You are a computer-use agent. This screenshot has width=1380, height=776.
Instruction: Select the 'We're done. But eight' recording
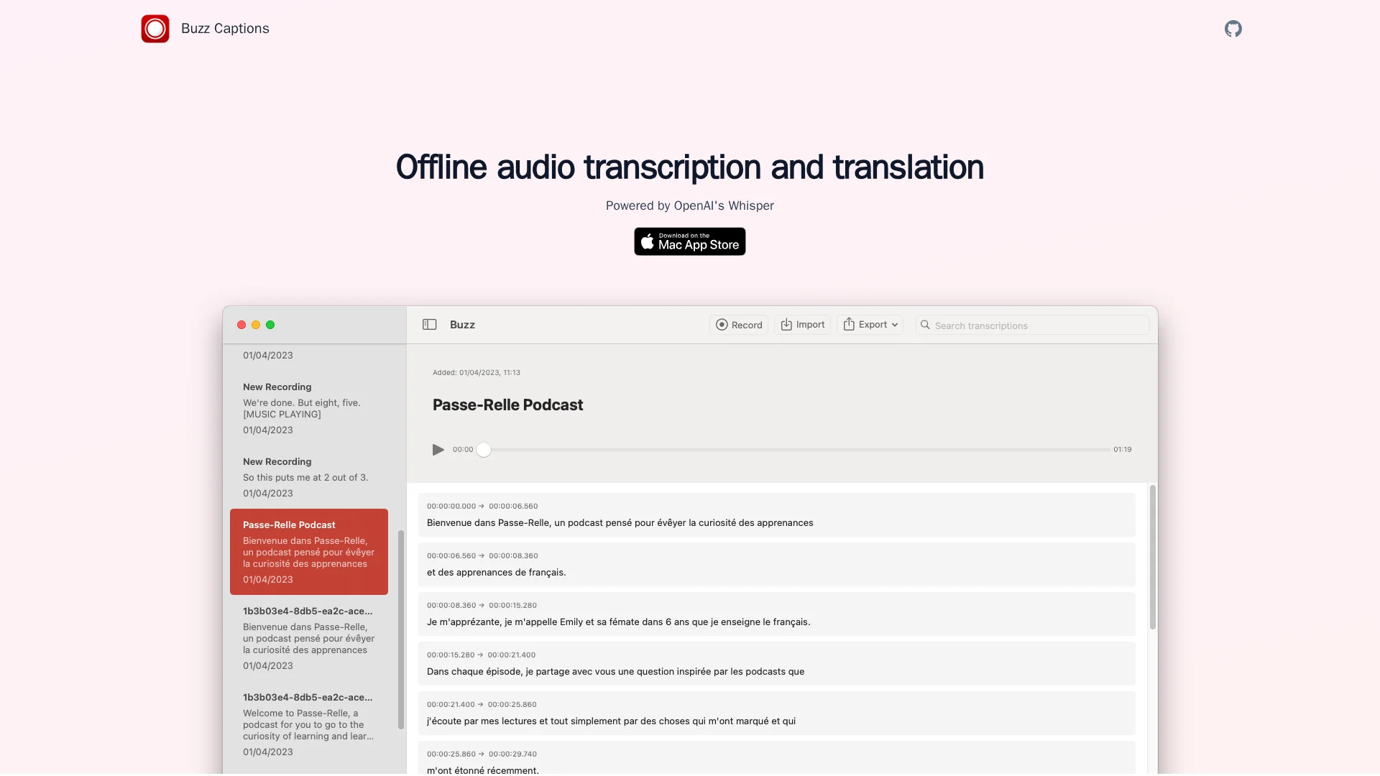(309, 408)
